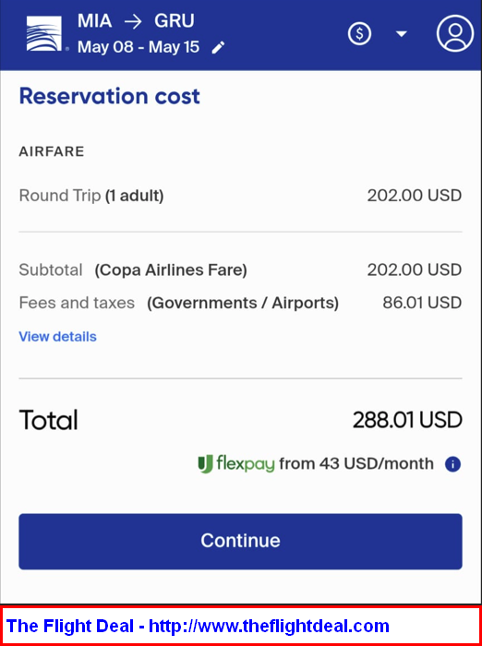Image resolution: width=482 pixels, height=646 pixels.
Task: Open the currency dollar icon
Action: coord(359,33)
